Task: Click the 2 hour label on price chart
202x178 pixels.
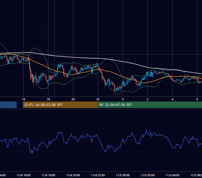Action: [x=148, y=99]
